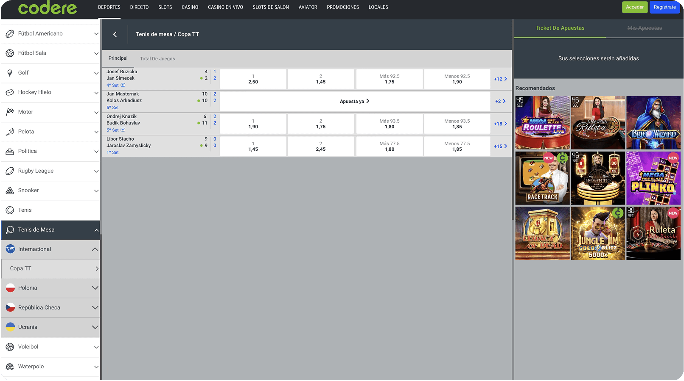This screenshot has height=381, width=684.
Task: Click the Pelota icon in sidebar
Action: point(10,132)
